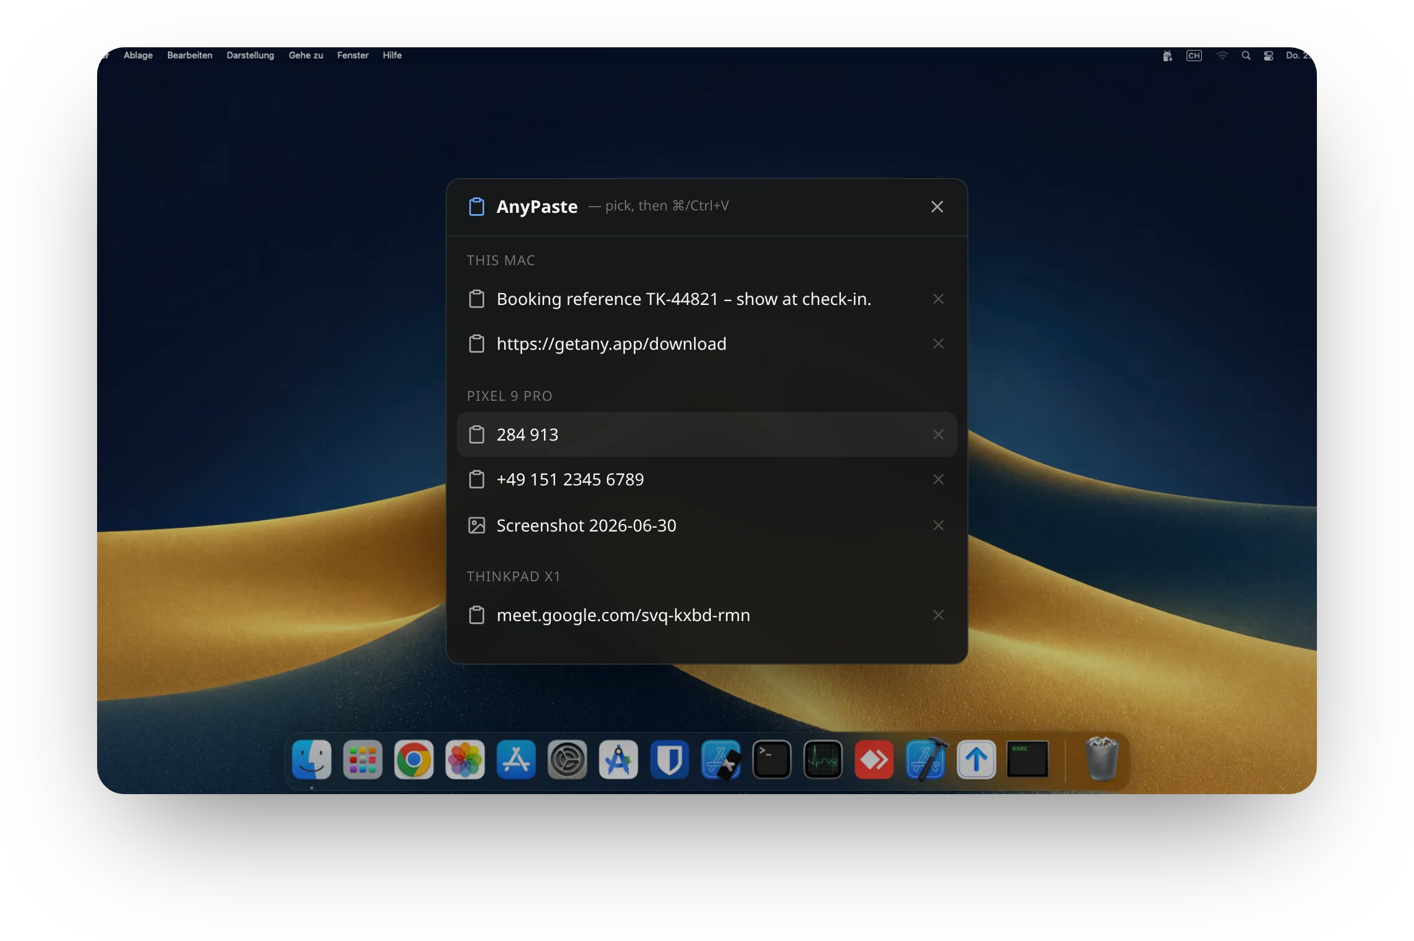Open the blue upload arrow app in dock

click(976, 759)
